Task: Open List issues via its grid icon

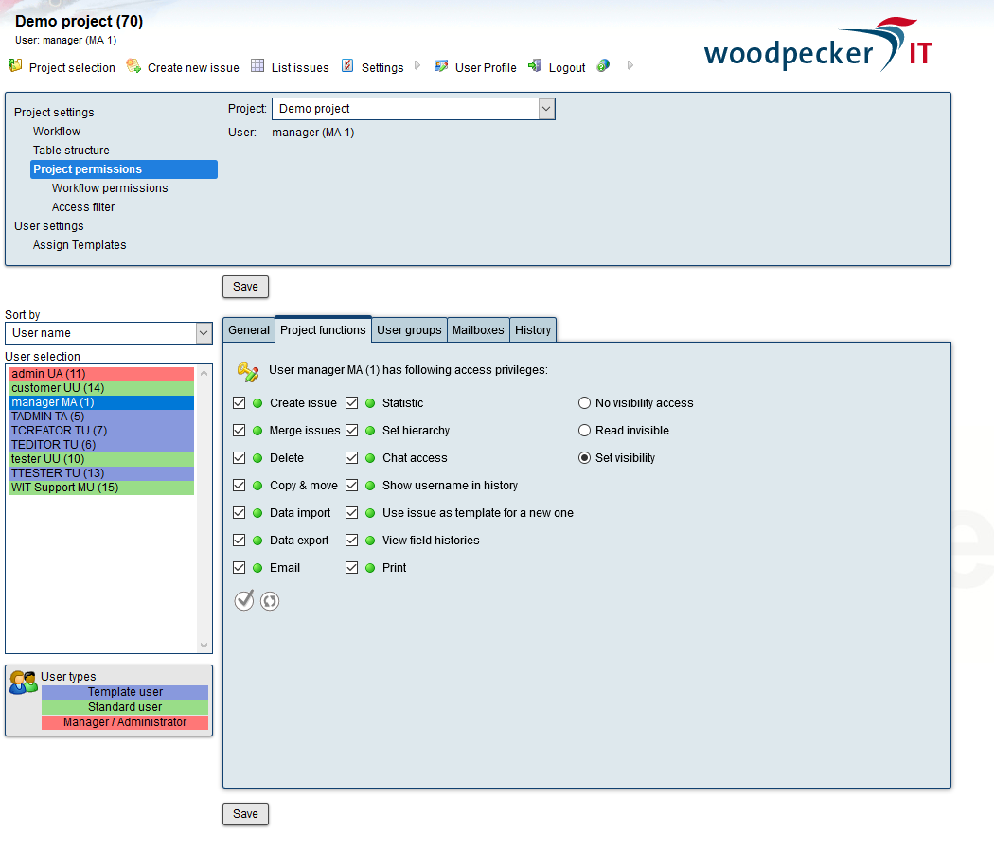Action: (x=257, y=65)
